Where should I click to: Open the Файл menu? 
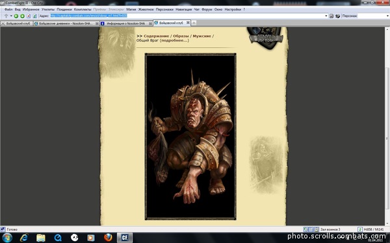8,10
